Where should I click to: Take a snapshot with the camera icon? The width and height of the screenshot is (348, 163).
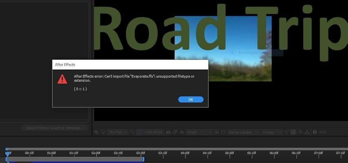[x=168, y=132]
